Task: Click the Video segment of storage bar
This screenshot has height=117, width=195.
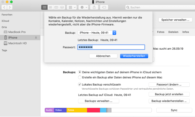Action: pyautogui.click(x=60, y=110)
